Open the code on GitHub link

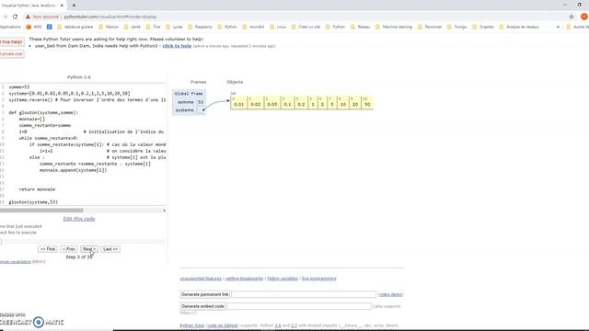click(x=223, y=325)
